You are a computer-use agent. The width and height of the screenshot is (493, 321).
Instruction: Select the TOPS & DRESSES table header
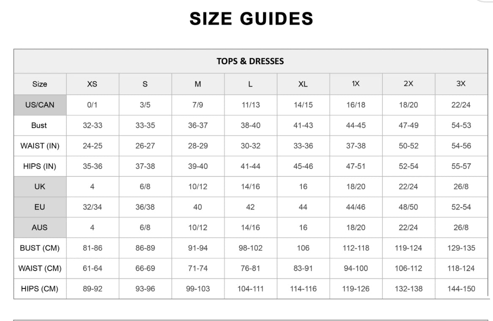tap(250, 61)
